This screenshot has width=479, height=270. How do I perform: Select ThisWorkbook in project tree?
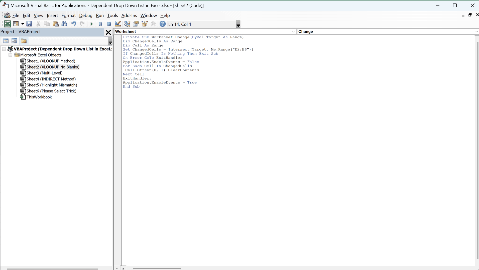(39, 97)
